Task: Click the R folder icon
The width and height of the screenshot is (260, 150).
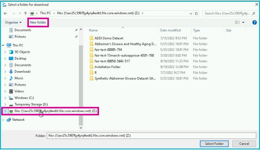Action: [91, 73]
